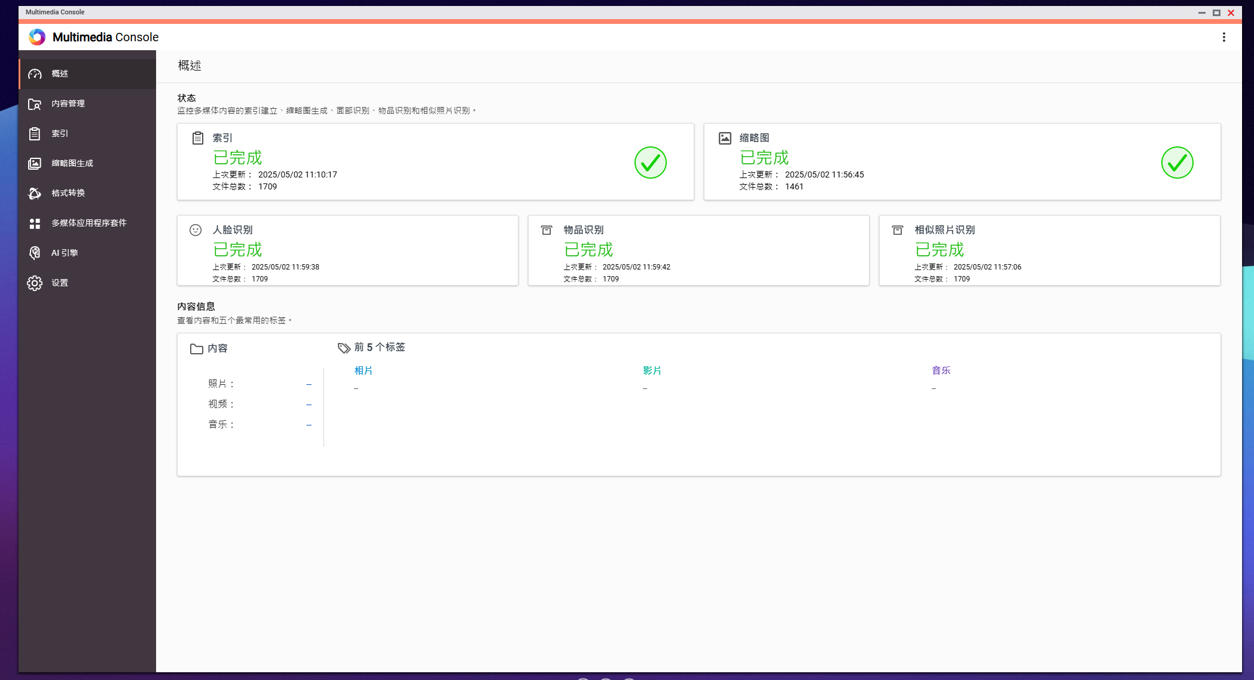Go to the 多媒体应用程序套件 section
The image size is (1254, 680).
tap(89, 223)
